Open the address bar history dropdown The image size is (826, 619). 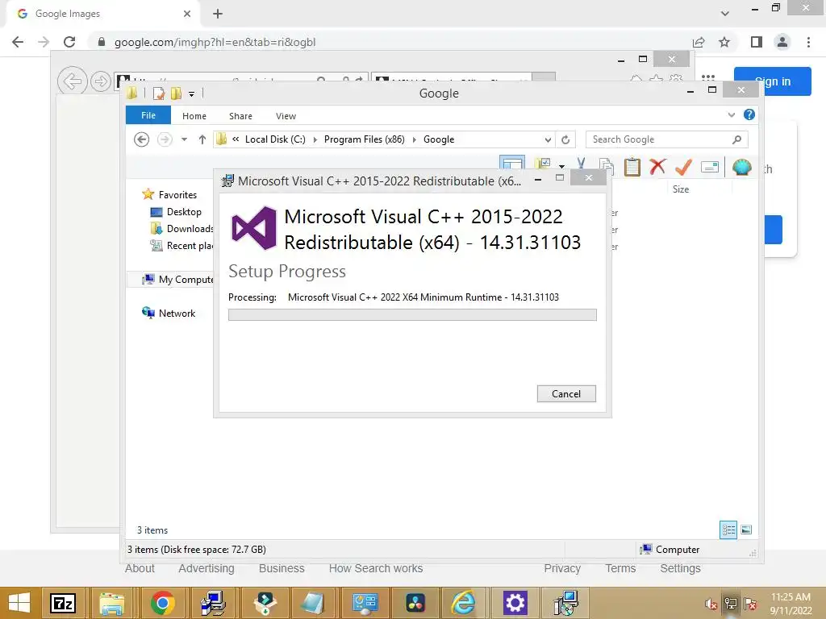pyautogui.click(x=548, y=139)
